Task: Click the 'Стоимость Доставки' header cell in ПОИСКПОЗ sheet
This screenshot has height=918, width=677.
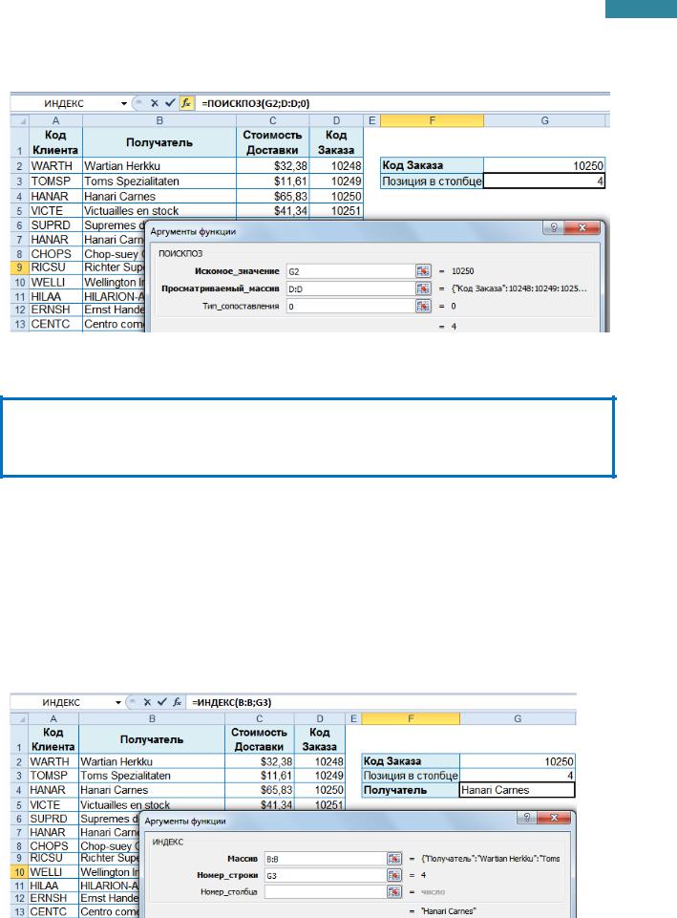Action: click(273, 142)
